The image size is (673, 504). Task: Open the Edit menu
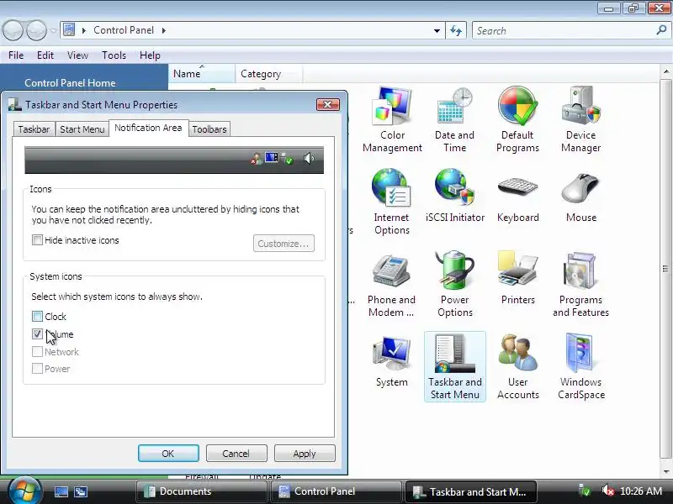click(x=45, y=55)
